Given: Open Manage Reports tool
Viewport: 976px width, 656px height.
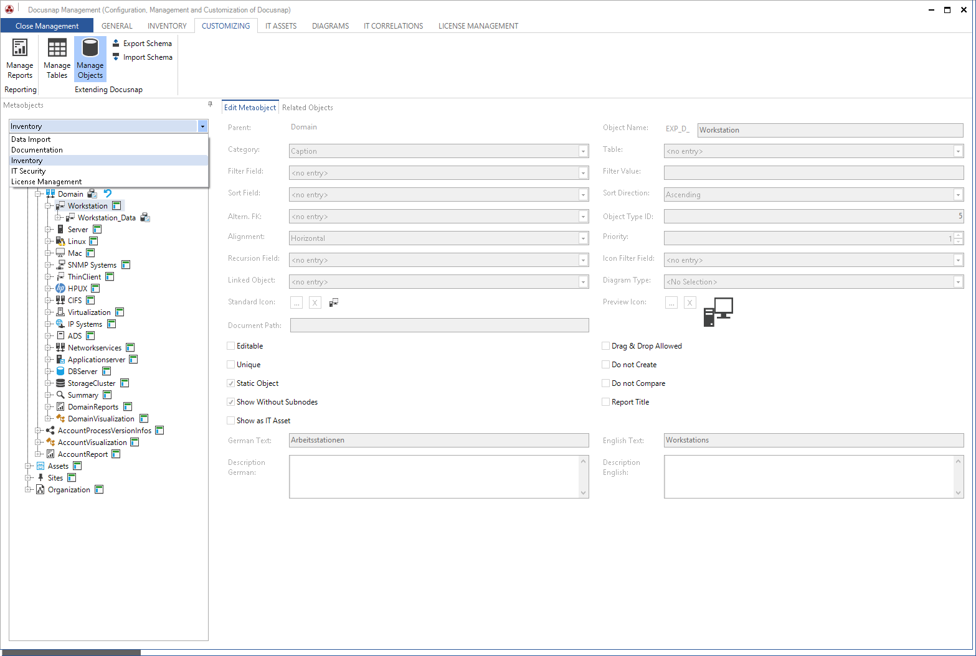Looking at the screenshot, I should (x=20, y=59).
